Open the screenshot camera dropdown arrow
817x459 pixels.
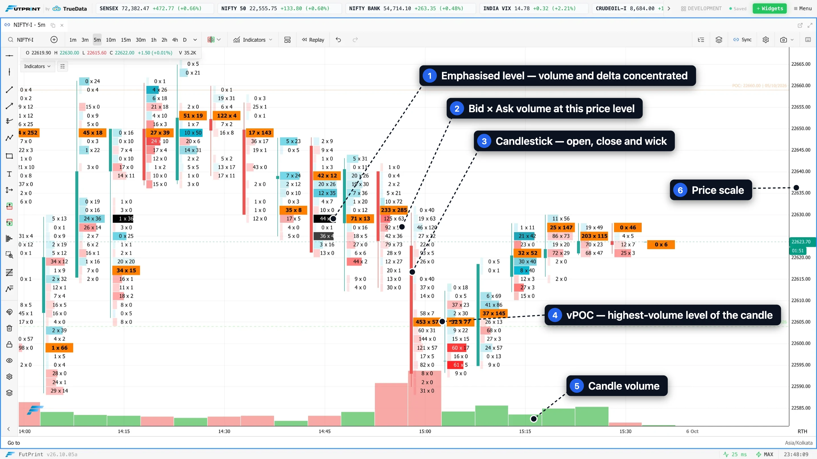[792, 40]
